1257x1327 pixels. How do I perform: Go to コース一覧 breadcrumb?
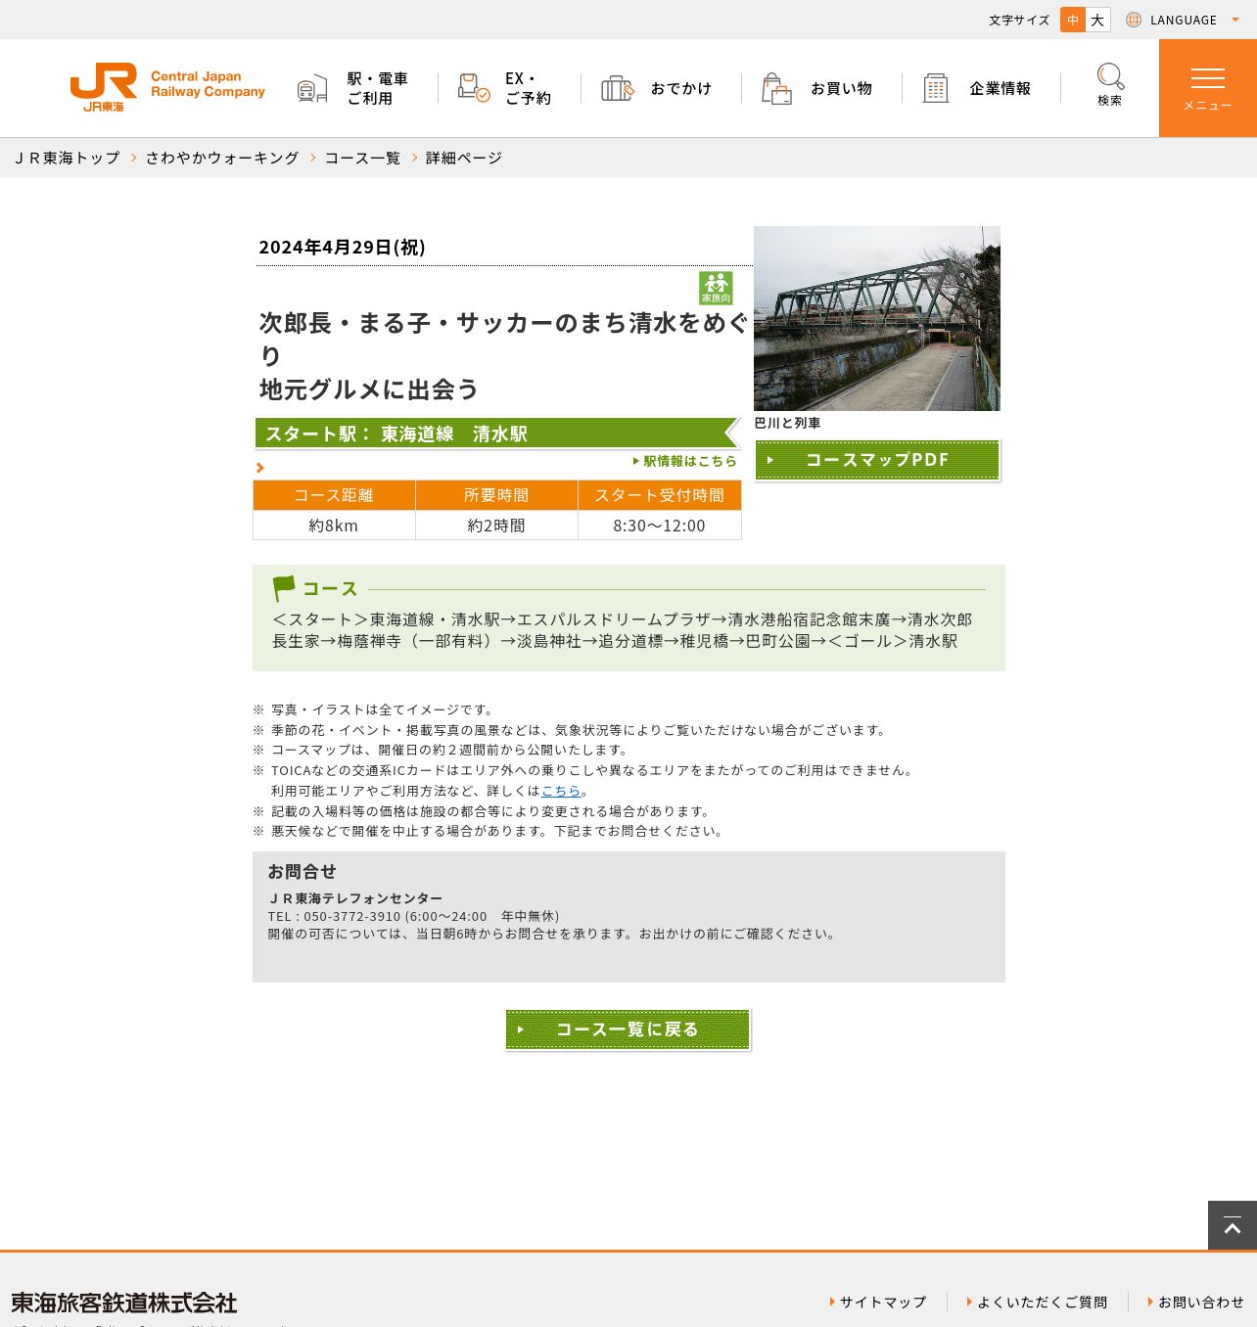(362, 158)
